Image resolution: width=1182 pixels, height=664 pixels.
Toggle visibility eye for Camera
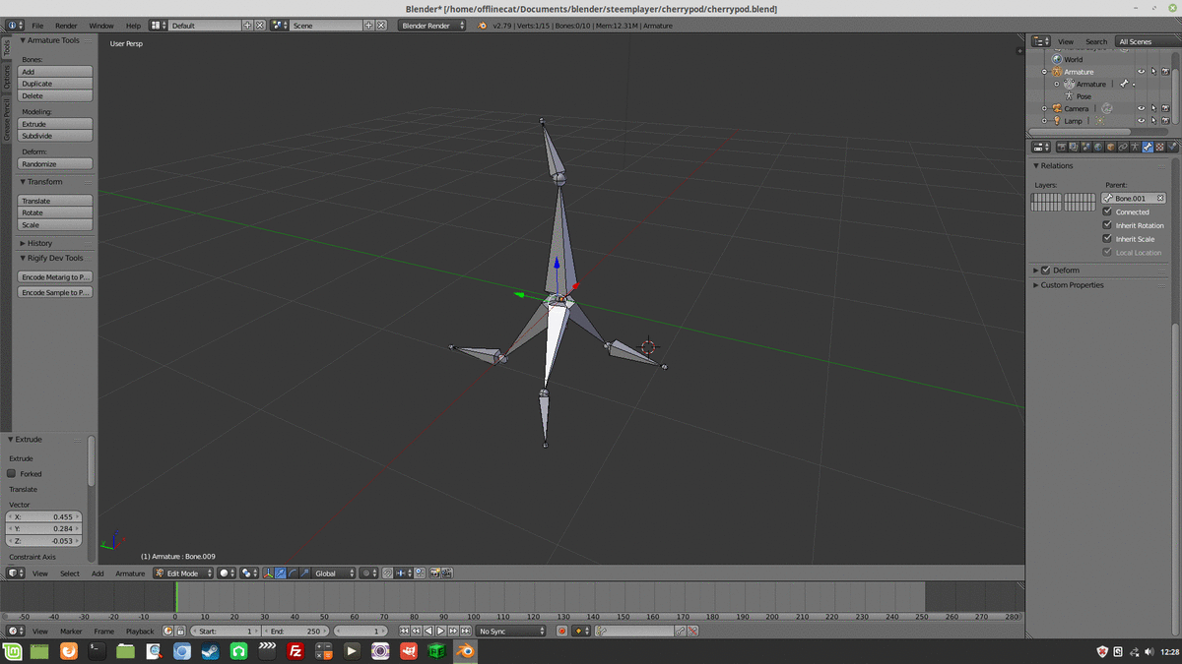pos(1142,108)
